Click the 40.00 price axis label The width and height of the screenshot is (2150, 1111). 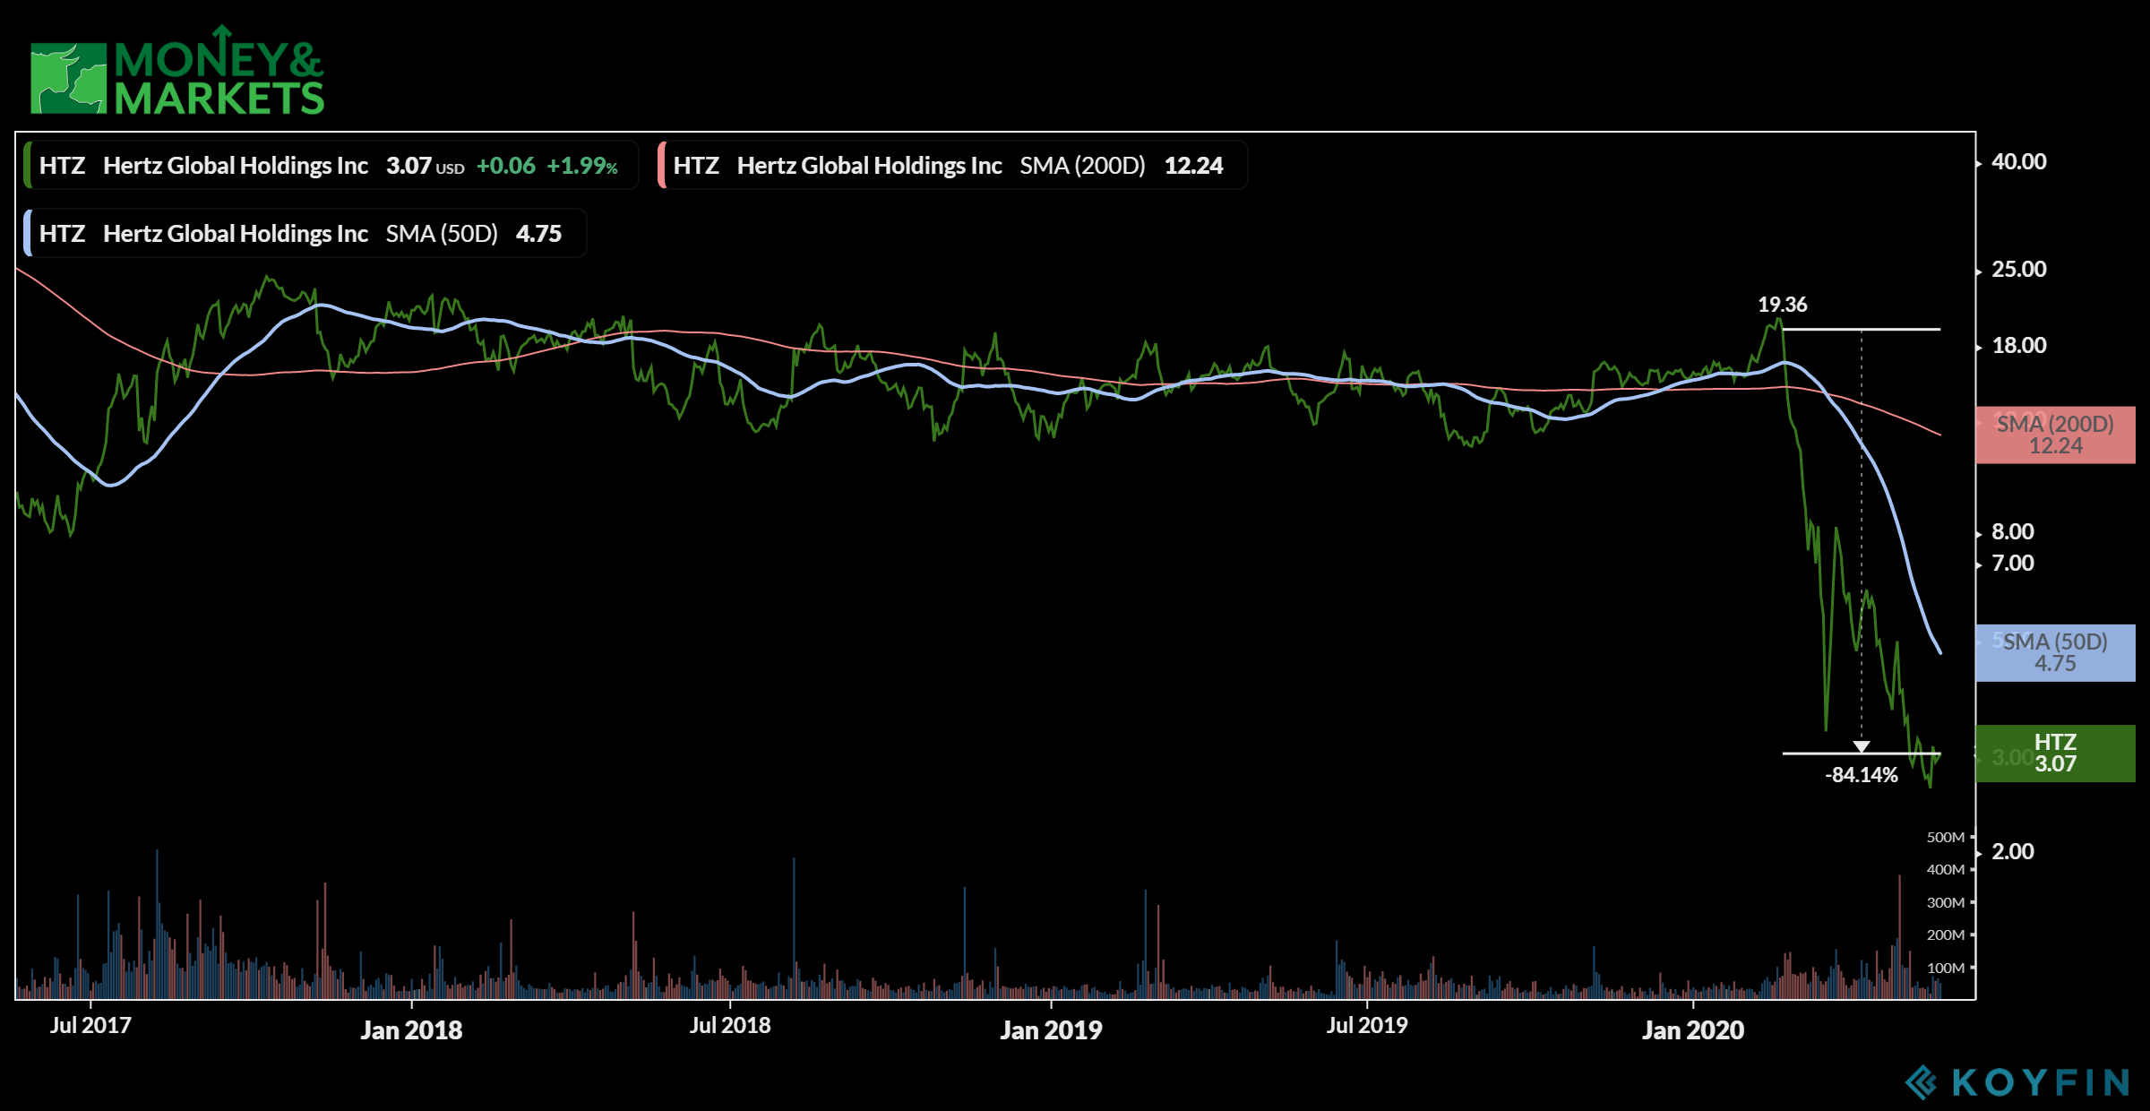pos(2018,162)
